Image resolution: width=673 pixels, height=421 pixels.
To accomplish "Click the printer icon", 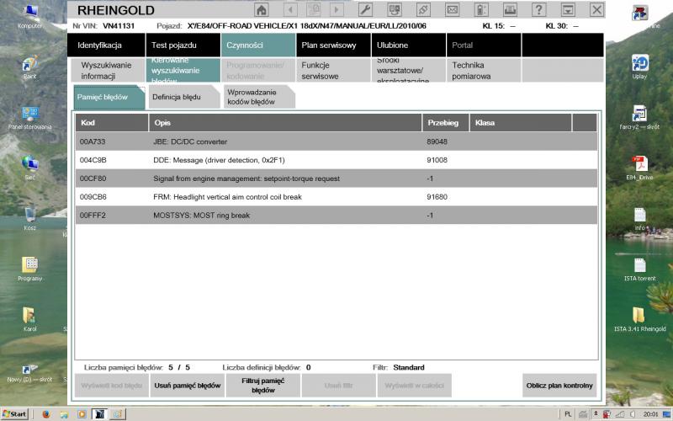I will [510, 10].
